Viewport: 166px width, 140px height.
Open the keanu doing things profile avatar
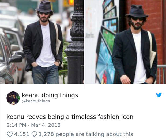coord(13,98)
